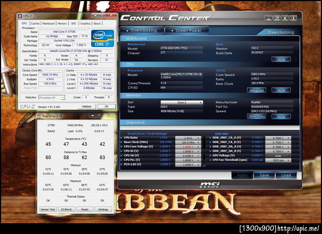Viewport: 322px width, 234px height.
Task: Run XS Bench in RealTemp
Action: point(67,209)
